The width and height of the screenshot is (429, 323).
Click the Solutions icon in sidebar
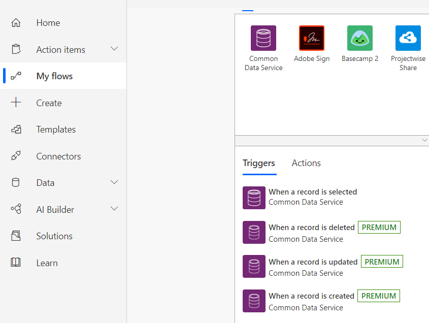(x=16, y=236)
